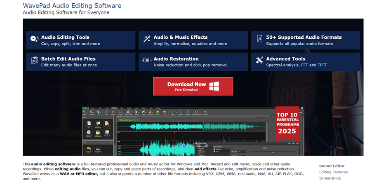Click the Fade icon in WavePad screenshot toolbar

[x=172, y=112]
